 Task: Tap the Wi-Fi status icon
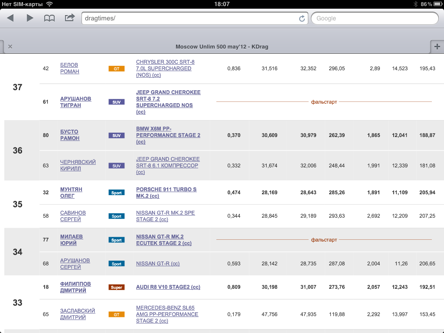tap(49, 4)
